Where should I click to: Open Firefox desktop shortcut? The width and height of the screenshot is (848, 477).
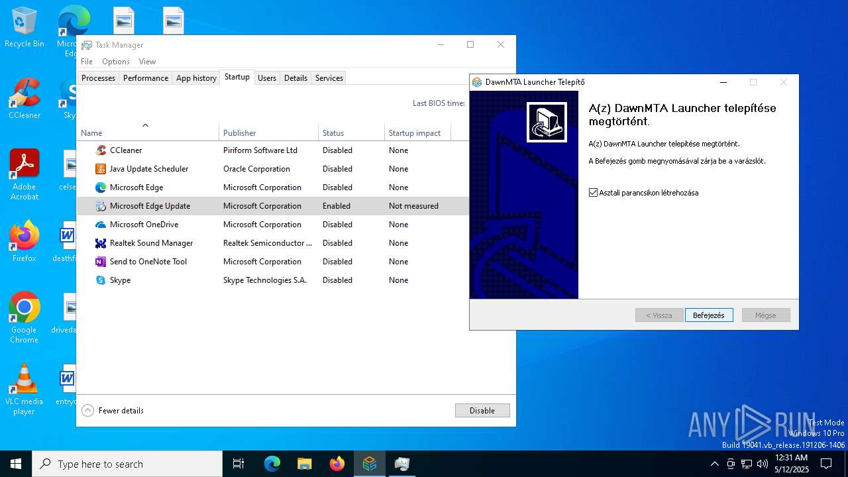point(25,242)
